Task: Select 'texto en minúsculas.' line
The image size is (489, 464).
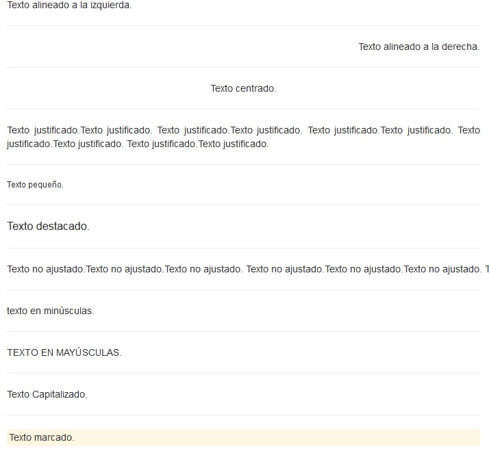Action: [x=51, y=311]
